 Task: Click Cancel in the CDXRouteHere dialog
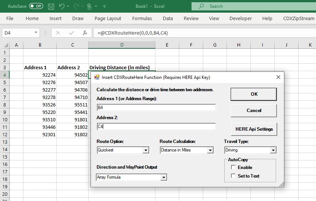pos(254,111)
